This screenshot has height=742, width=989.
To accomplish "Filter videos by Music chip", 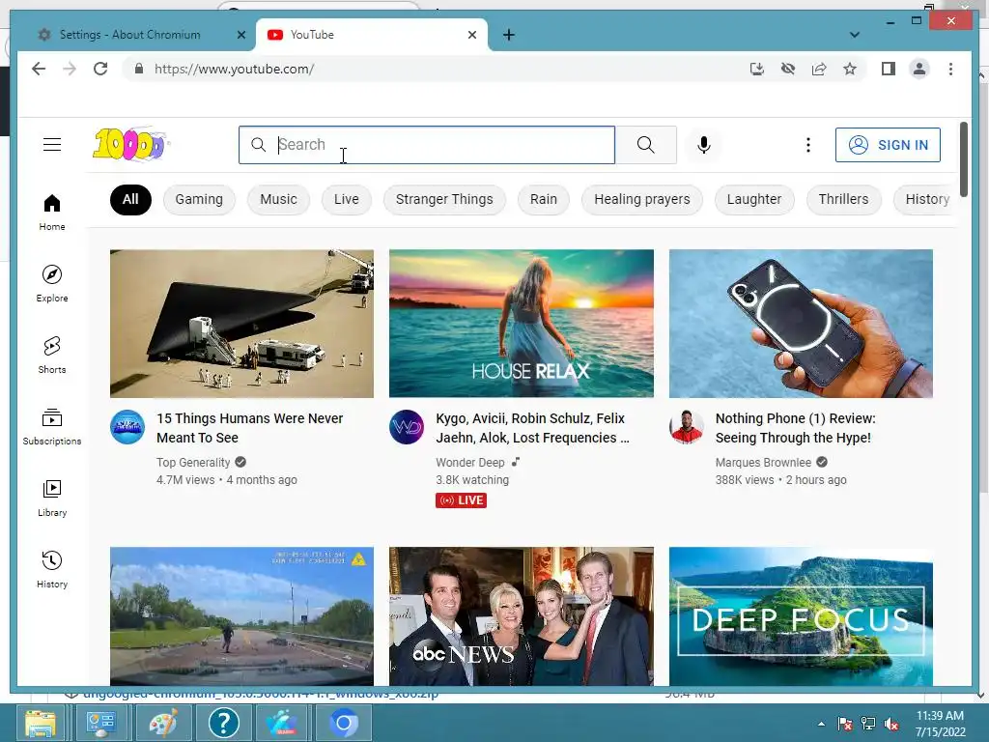I will pyautogui.click(x=278, y=199).
